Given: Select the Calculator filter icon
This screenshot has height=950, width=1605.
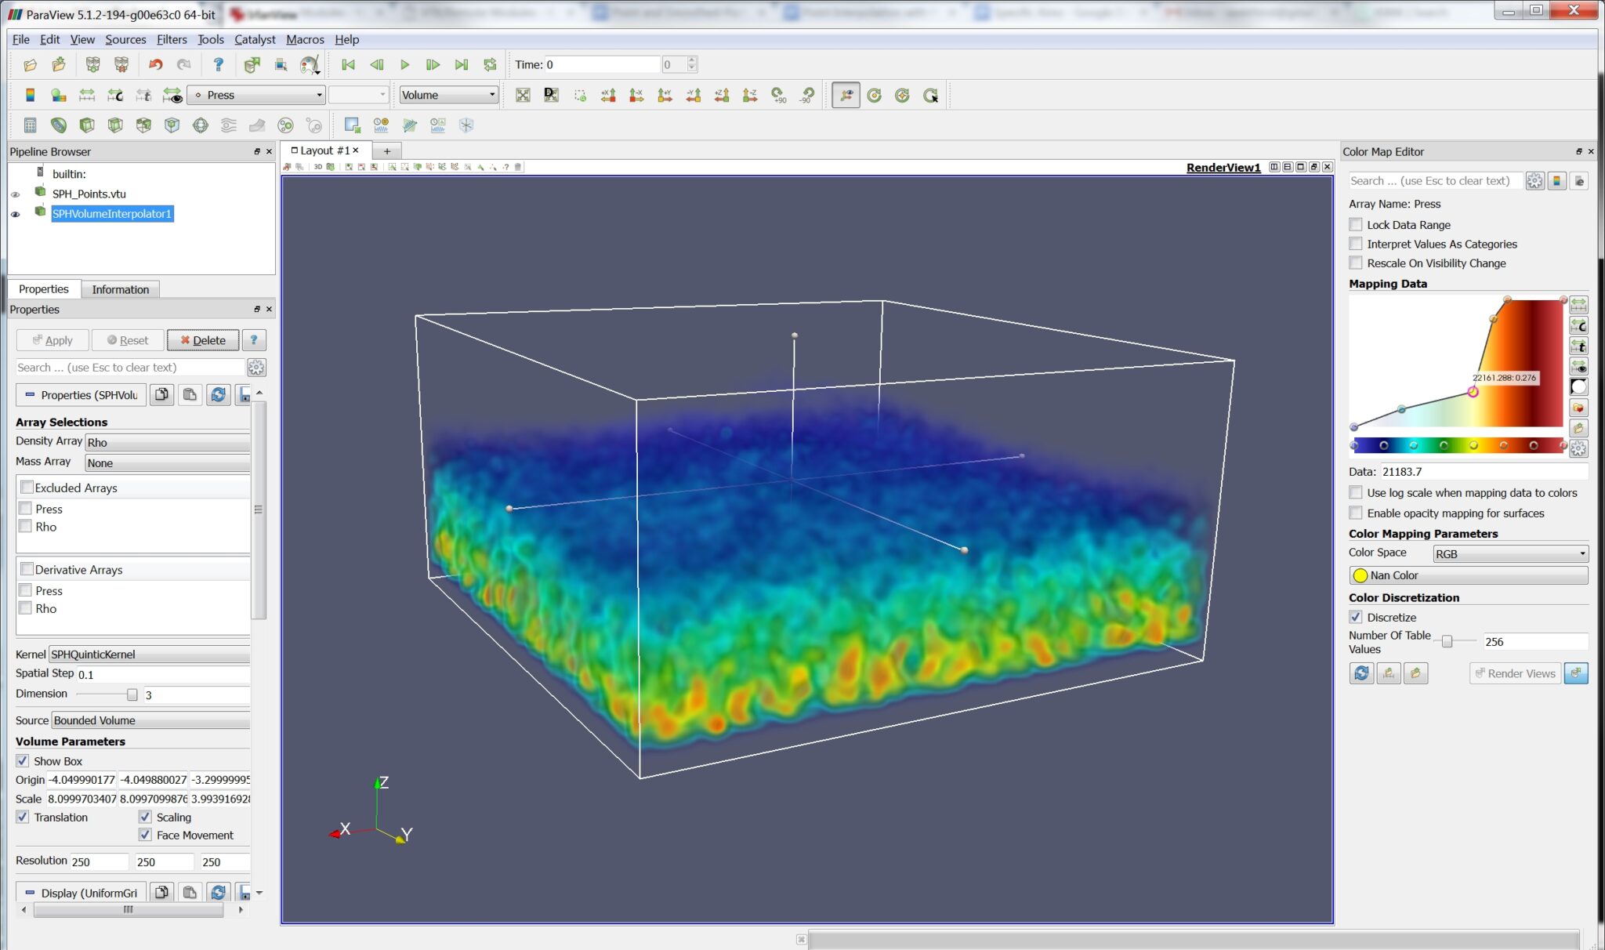Looking at the screenshot, I should pyautogui.click(x=30, y=125).
